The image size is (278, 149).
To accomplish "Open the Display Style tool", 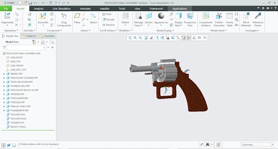I will (178, 20).
